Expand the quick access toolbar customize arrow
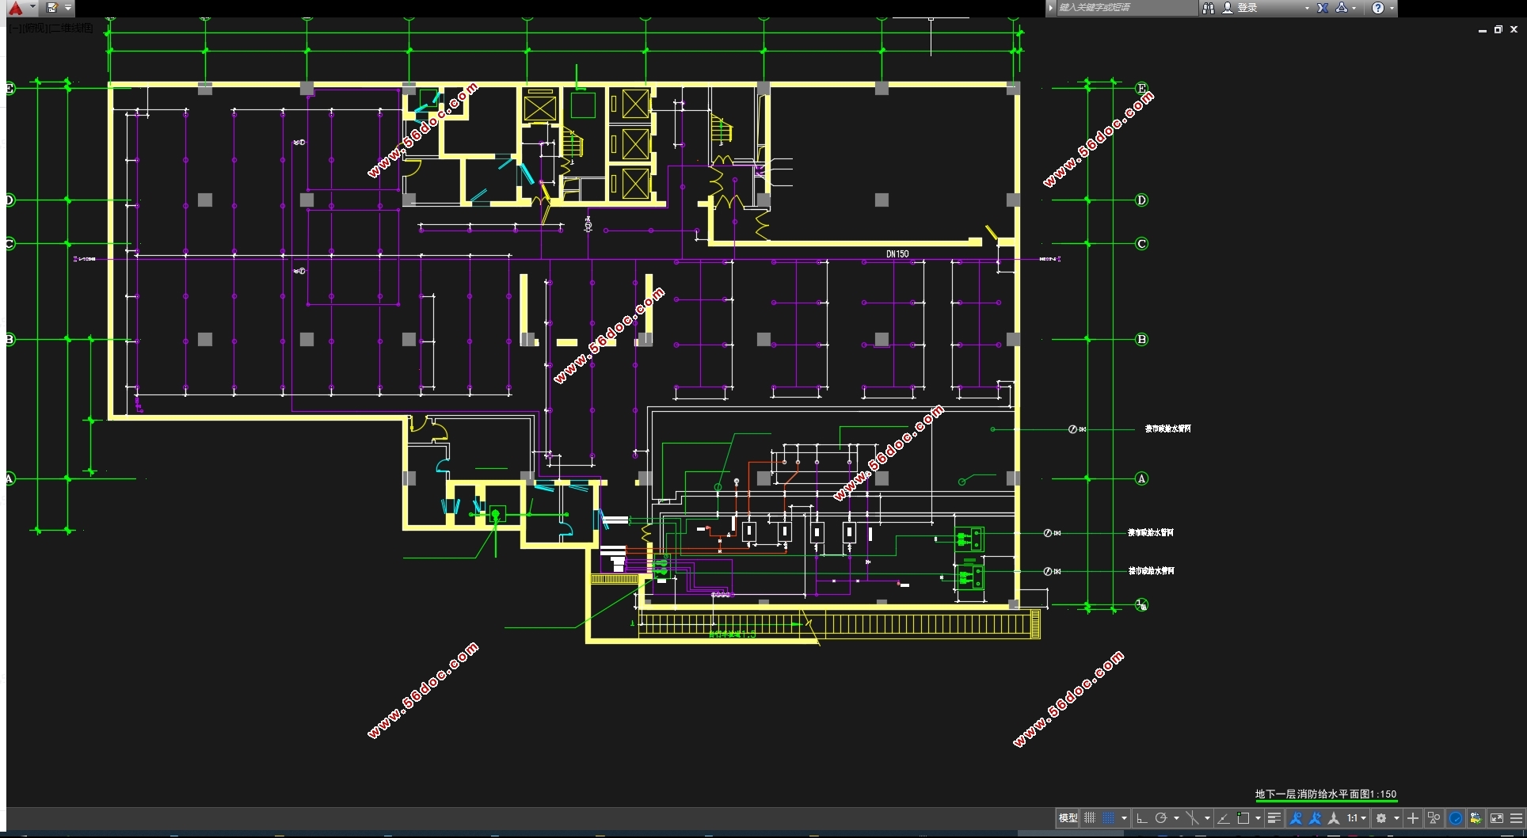Viewport: 1527px width, 838px height. [68, 8]
